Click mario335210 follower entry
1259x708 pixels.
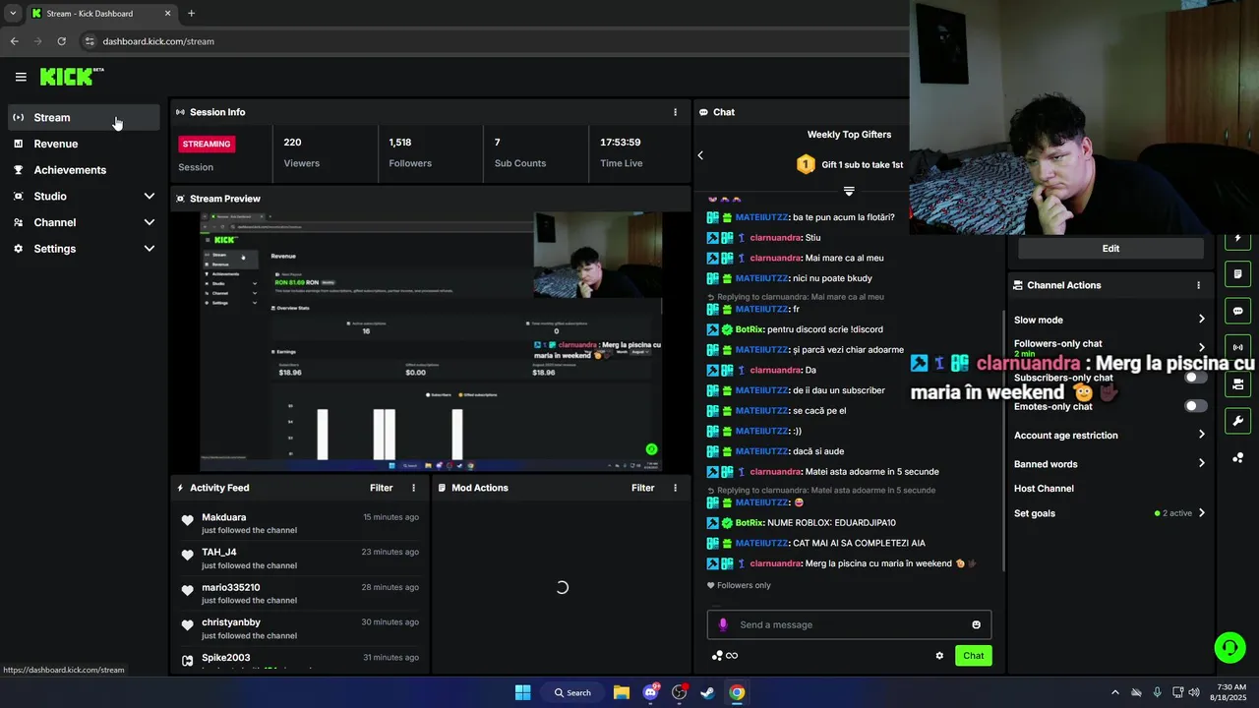pos(231,588)
